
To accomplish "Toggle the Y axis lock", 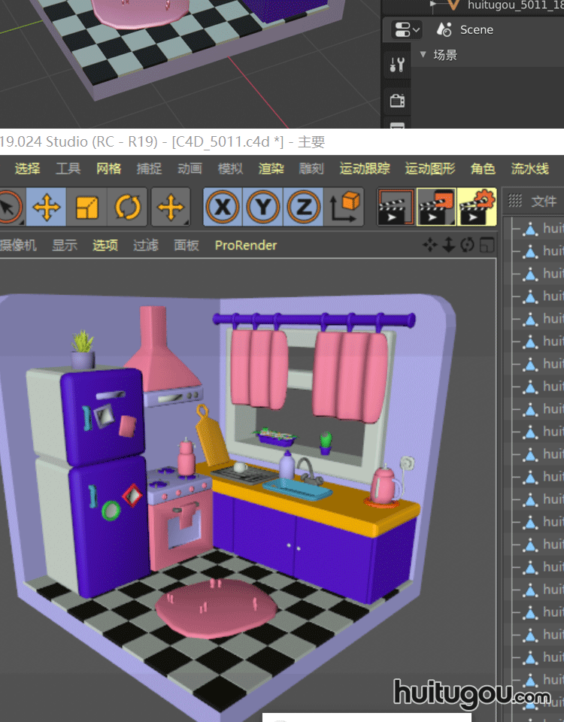I will [x=263, y=208].
